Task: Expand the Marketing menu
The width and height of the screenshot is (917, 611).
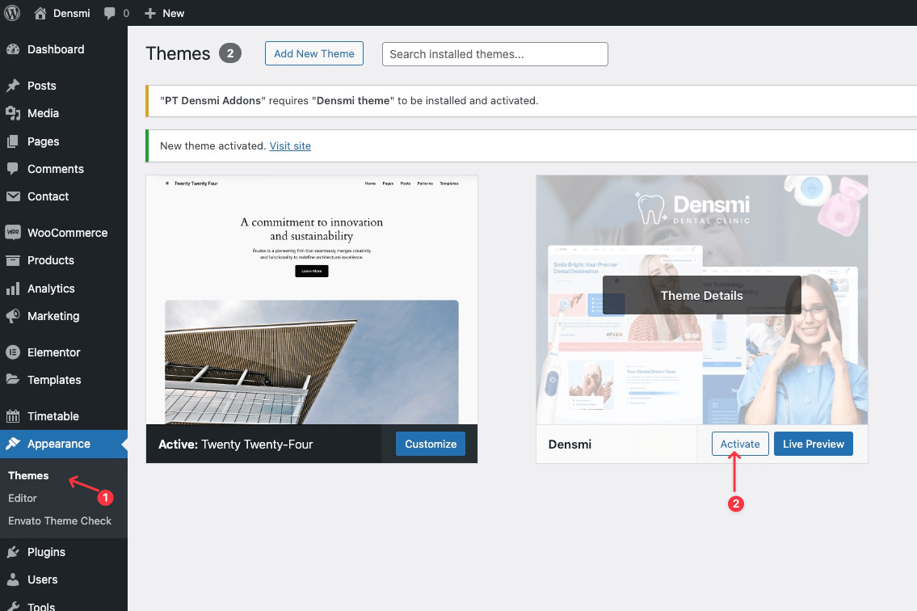Action: pos(53,316)
